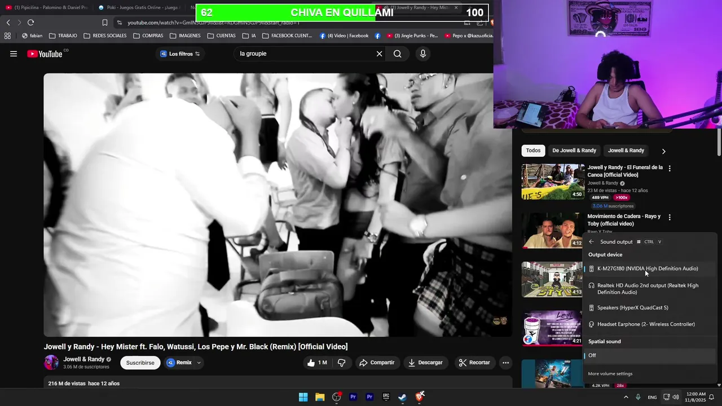Open the (4) Video | Facebook bookmark
Image resolution: width=722 pixels, height=406 pixels.
[344, 36]
